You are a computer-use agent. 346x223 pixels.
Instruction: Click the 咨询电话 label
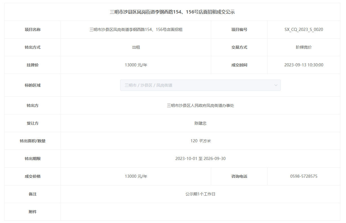(x=239, y=176)
